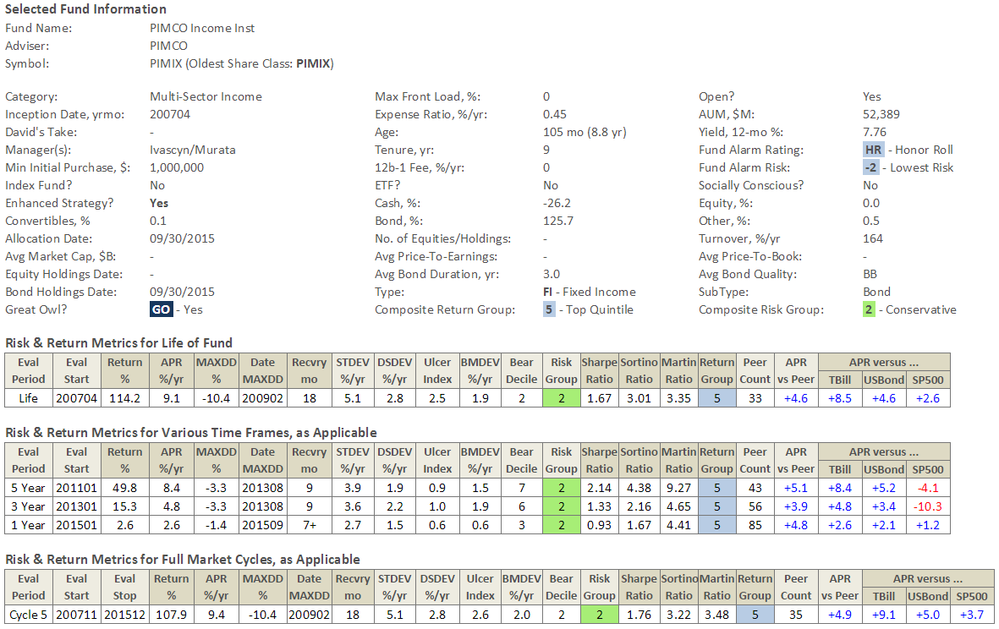Screen dimensions: 999x629
Task: Click the bold FI Fixed Income type label
Action: point(549,292)
